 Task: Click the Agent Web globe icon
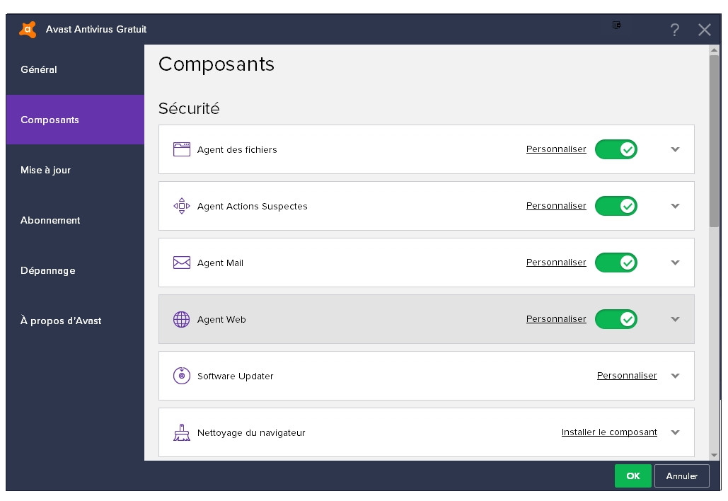click(182, 319)
